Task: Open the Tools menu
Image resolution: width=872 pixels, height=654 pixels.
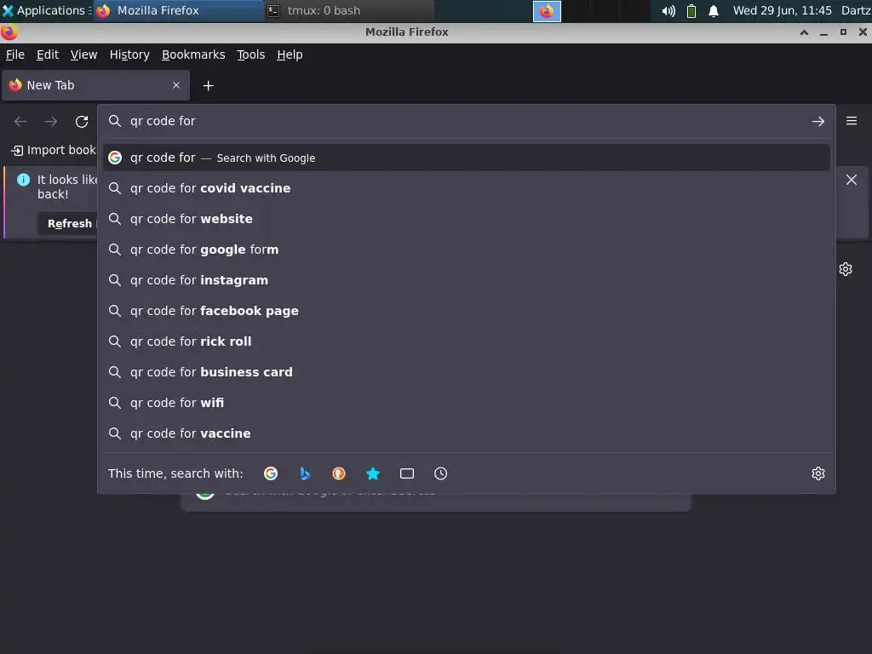Action: [251, 54]
